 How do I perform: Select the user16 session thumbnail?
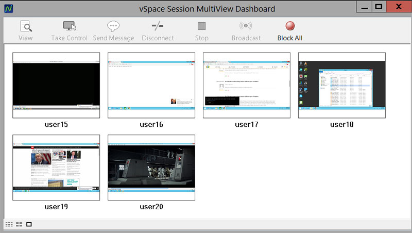(x=151, y=85)
